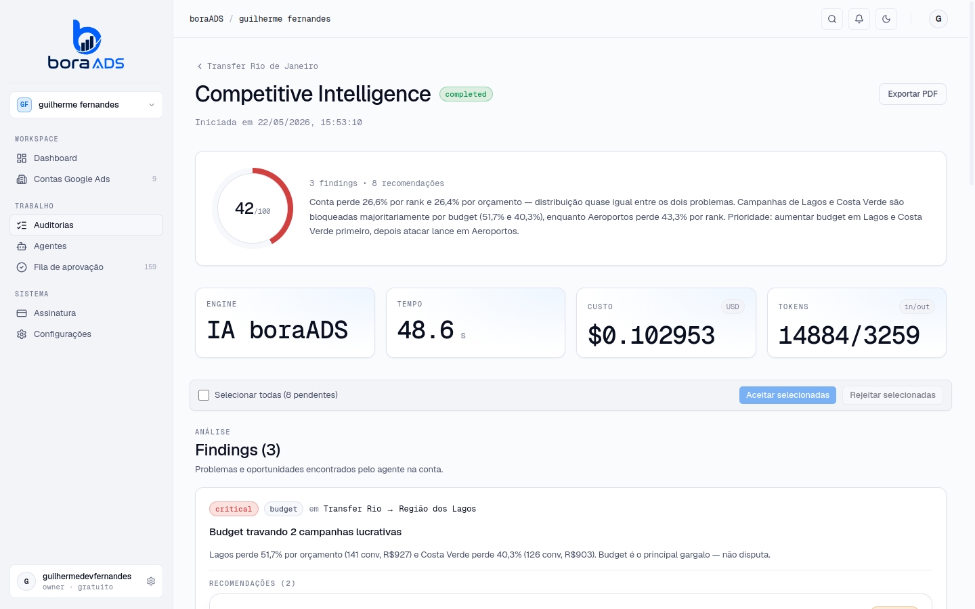Open Dashboard from sidebar
Screen dimensions: 975x609
click(x=86, y=158)
